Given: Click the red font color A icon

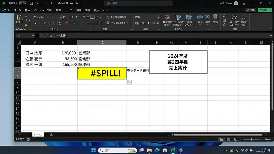Looking at the screenshot, I should [67, 23].
